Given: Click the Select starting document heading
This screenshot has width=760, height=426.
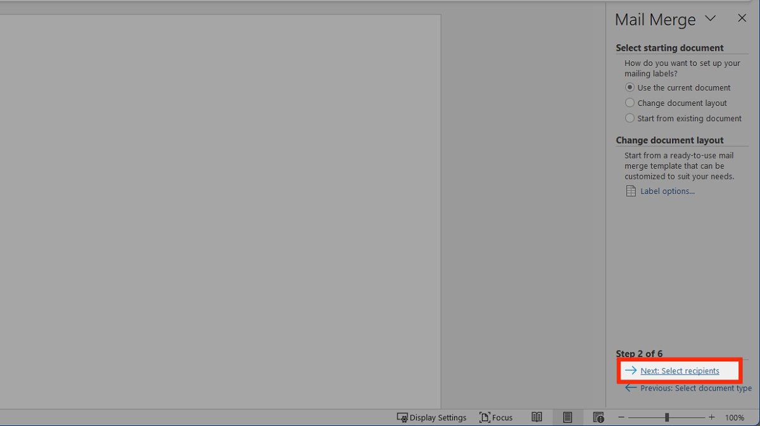Looking at the screenshot, I should coord(669,48).
